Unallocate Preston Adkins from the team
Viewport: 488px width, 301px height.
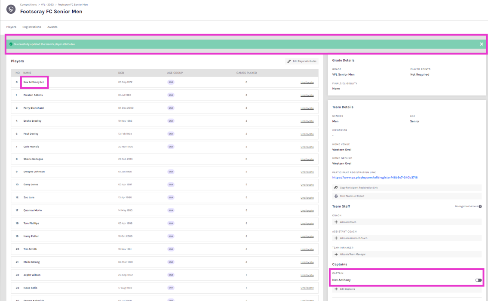307,95
